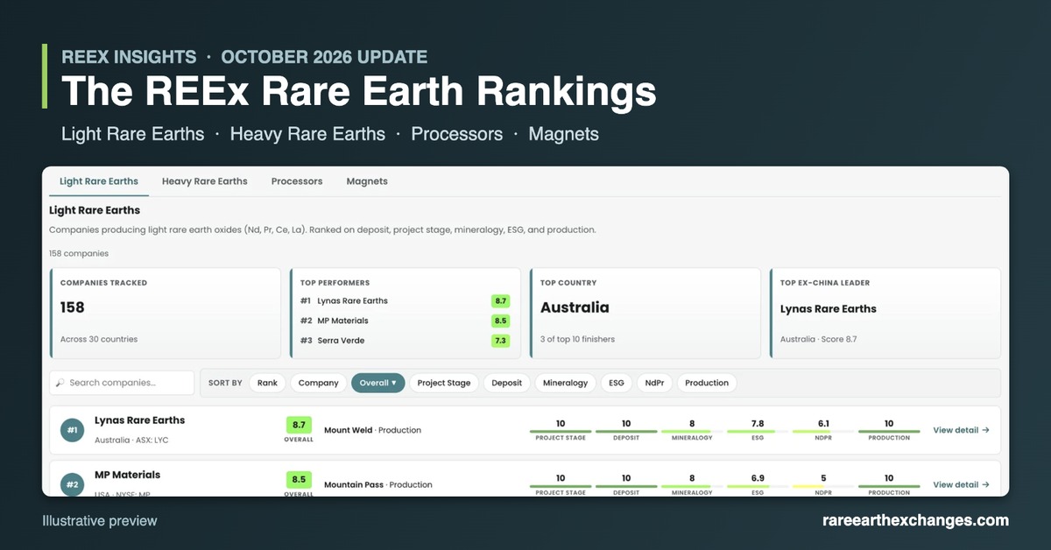Click the Top Performers 8.5 score badge
Image resolution: width=1051 pixels, height=550 pixels.
tap(500, 321)
